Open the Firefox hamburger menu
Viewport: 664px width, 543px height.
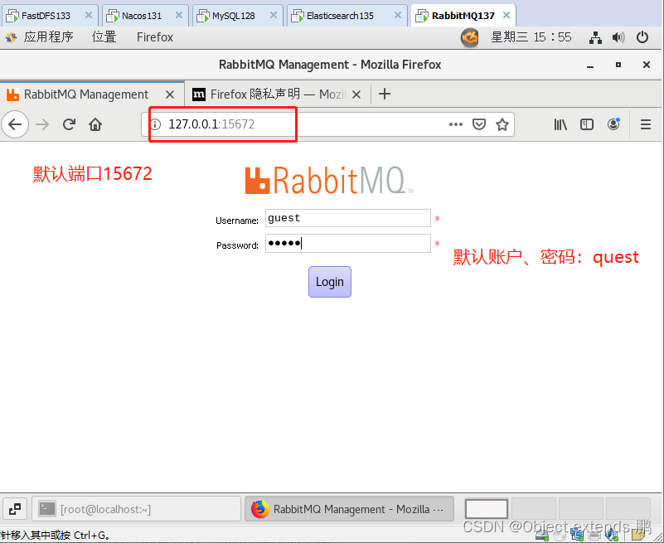(x=646, y=124)
